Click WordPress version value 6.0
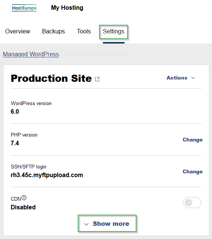The width and height of the screenshot is (212, 239). pyautogui.click(x=15, y=111)
